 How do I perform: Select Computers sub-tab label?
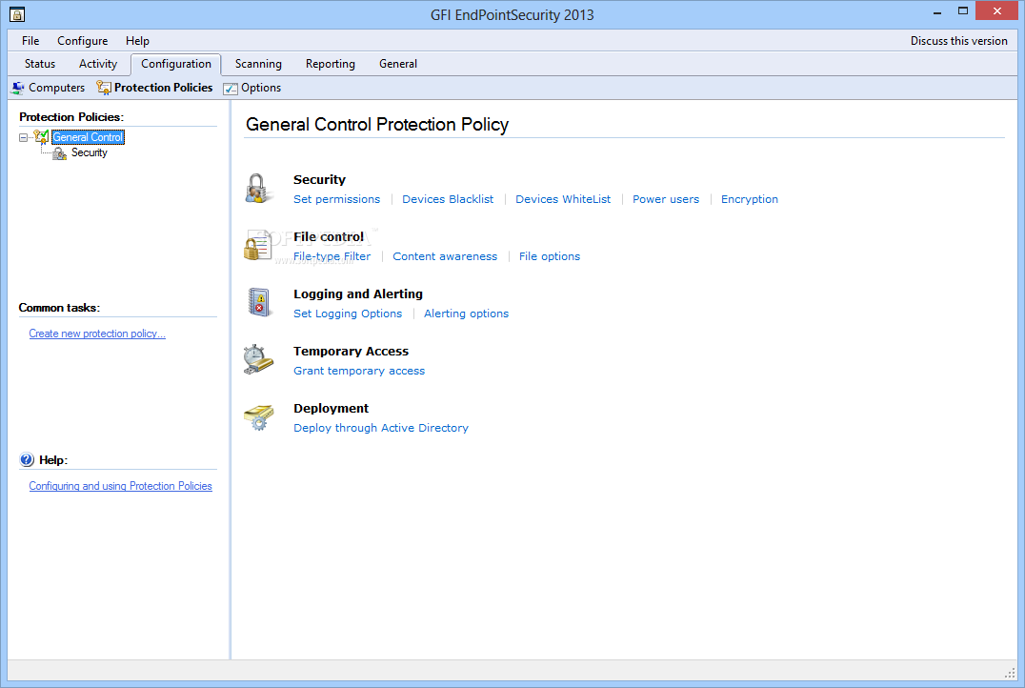pyautogui.click(x=57, y=88)
